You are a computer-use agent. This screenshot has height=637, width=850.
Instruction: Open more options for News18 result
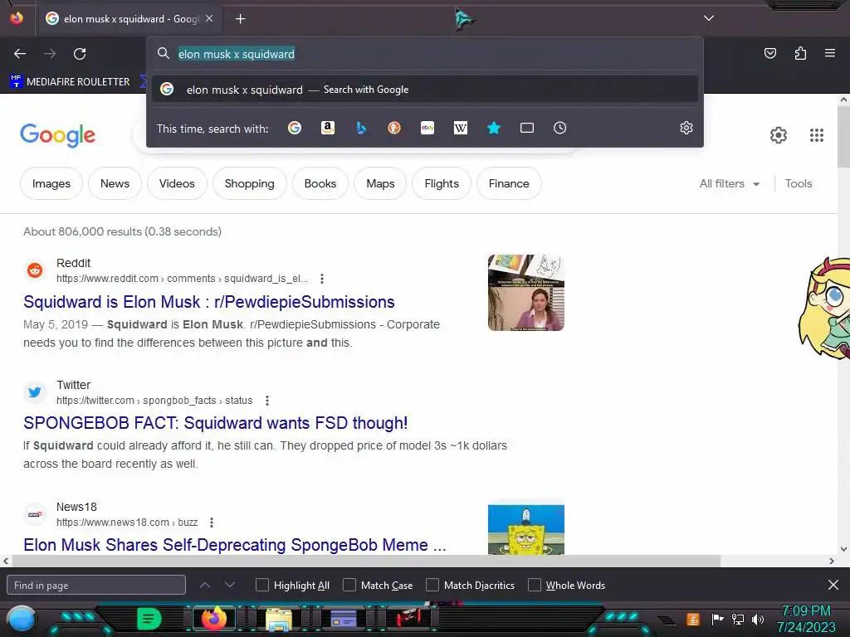coord(212,523)
